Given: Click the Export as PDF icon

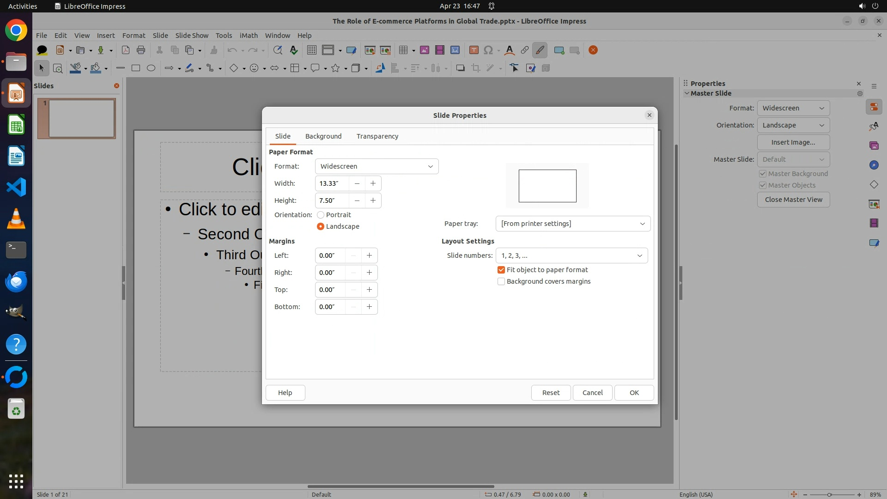Looking at the screenshot, I should [x=125, y=50].
